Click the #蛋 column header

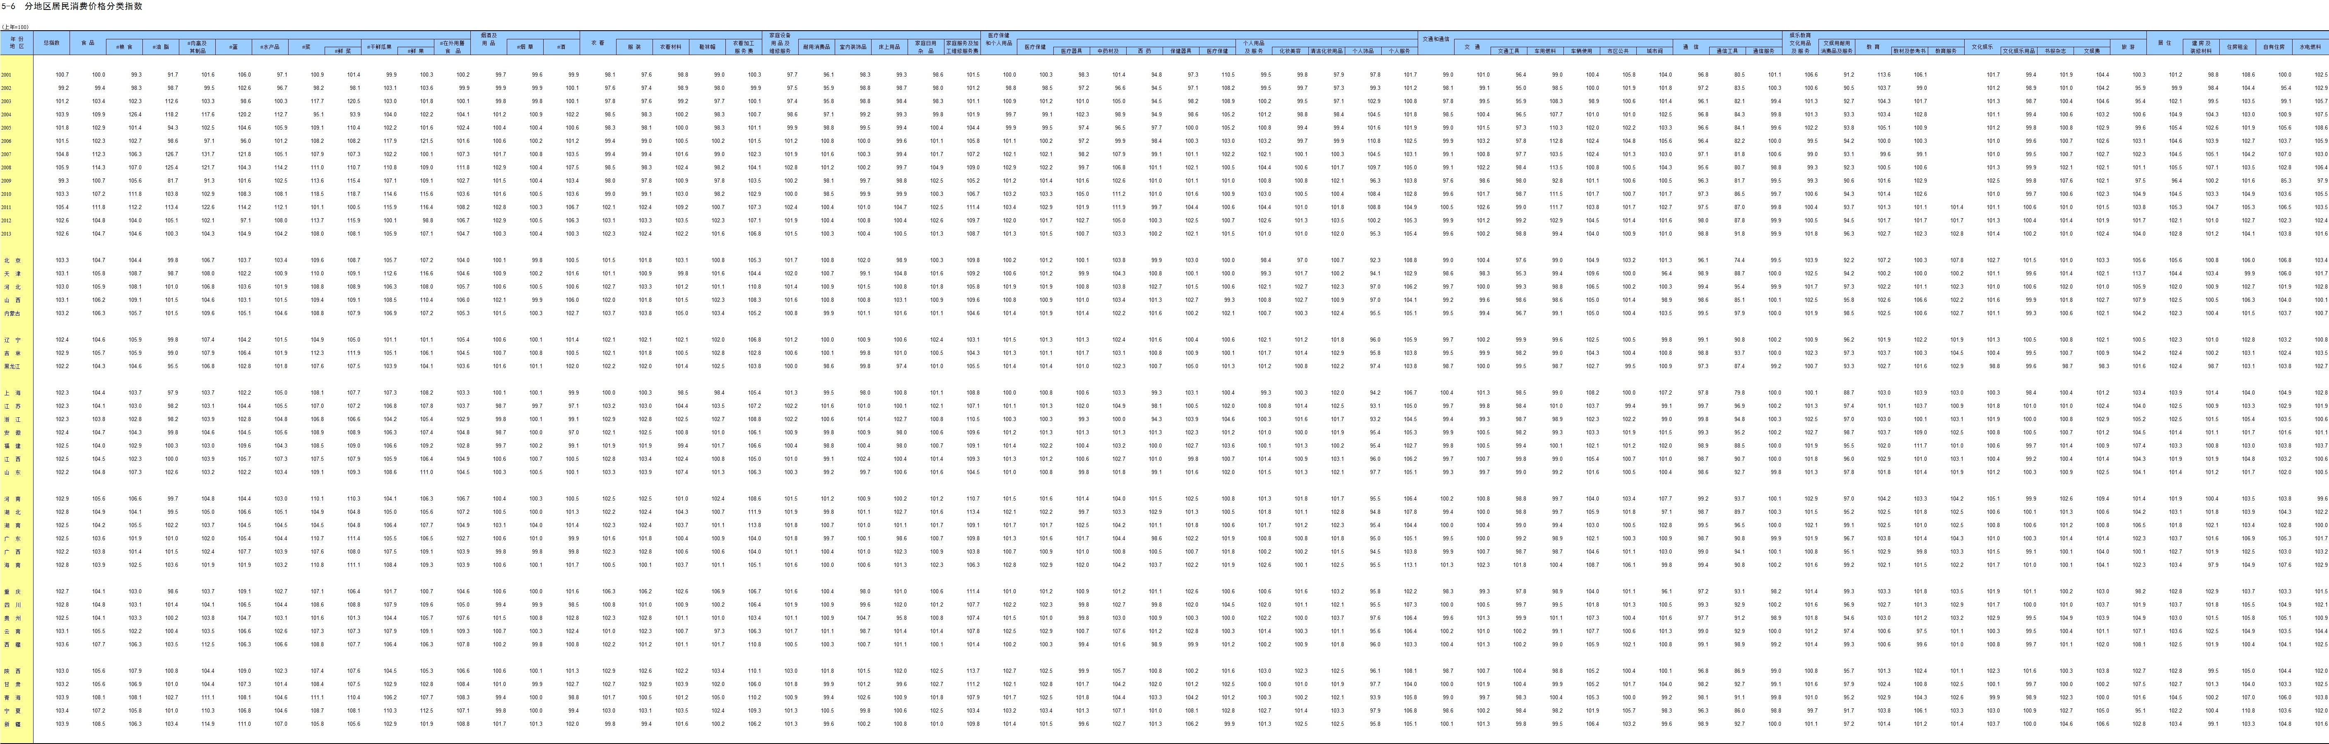[x=233, y=47]
